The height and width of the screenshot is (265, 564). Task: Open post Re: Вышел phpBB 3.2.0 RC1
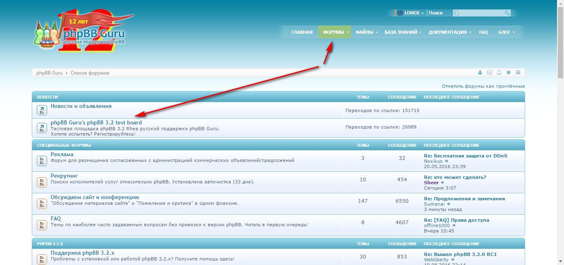coord(460,254)
